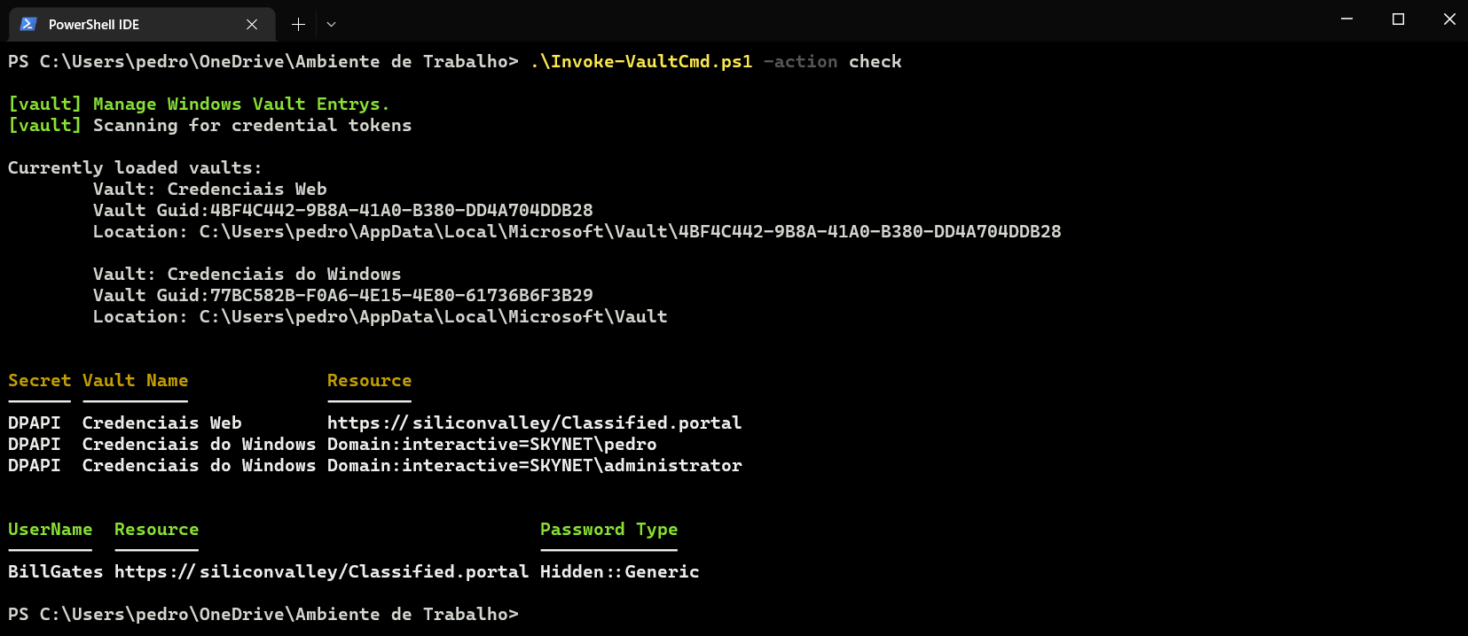Screen dimensions: 1468x636
Task: Click the UserName column header
Action: [x=50, y=529]
